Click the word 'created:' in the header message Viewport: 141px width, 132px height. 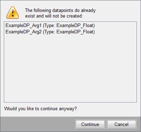(75, 16)
